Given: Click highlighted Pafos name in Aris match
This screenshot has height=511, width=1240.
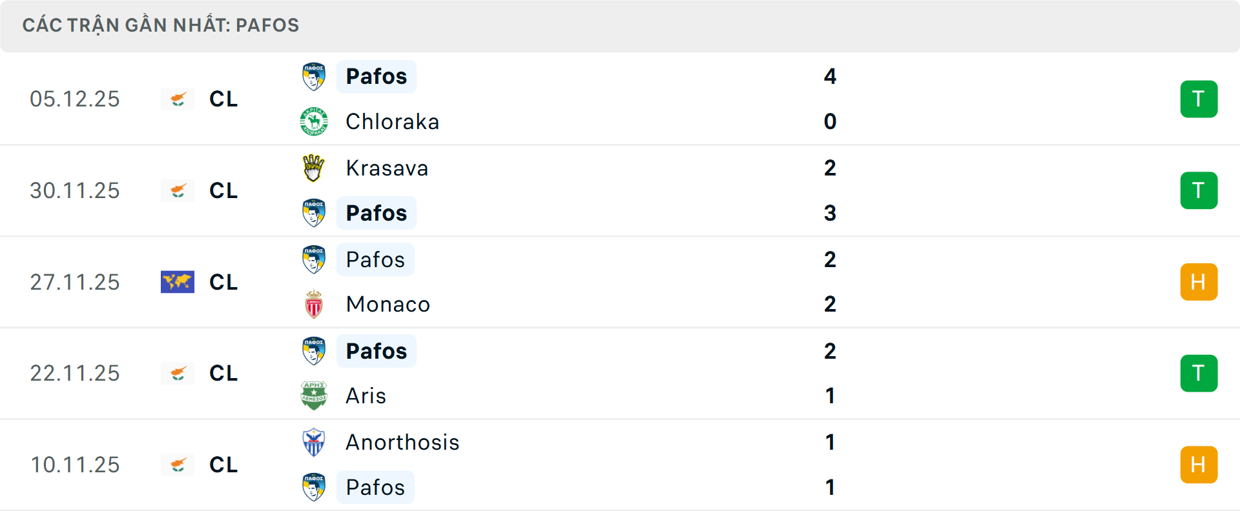Looking at the screenshot, I should (x=377, y=351).
